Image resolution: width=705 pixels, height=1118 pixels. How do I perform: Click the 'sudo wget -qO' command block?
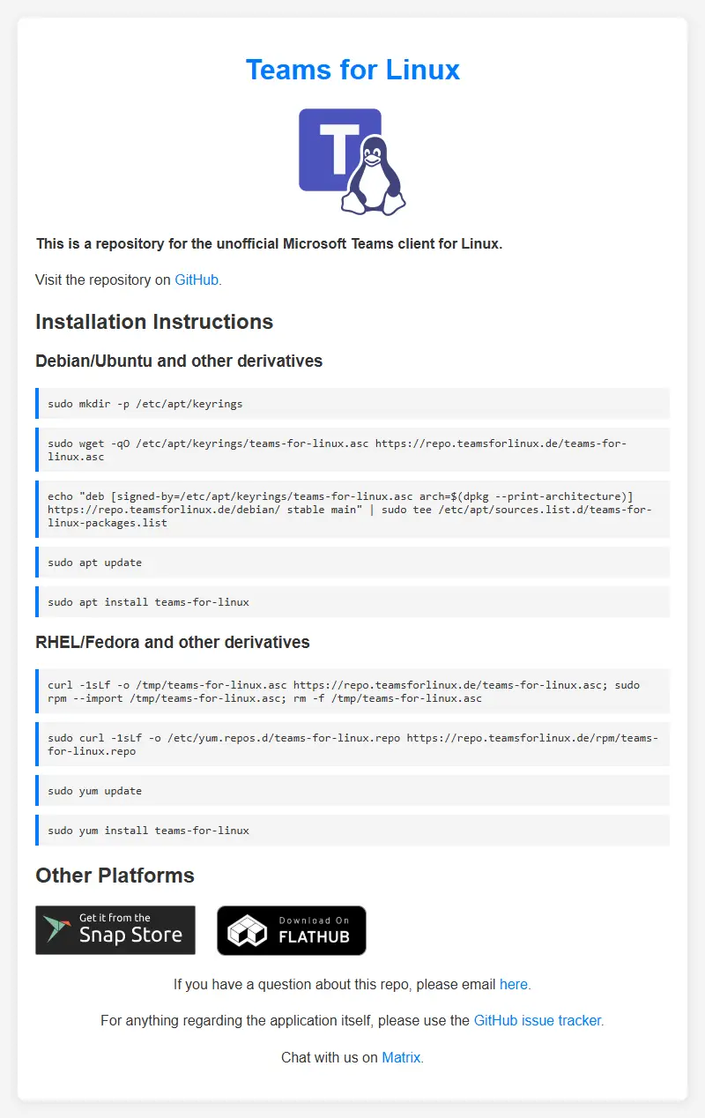click(352, 450)
